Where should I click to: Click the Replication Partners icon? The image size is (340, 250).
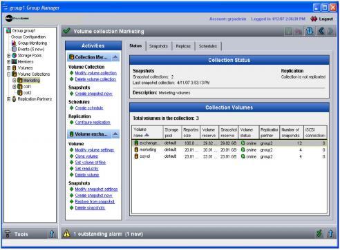(x=14, y=99)
